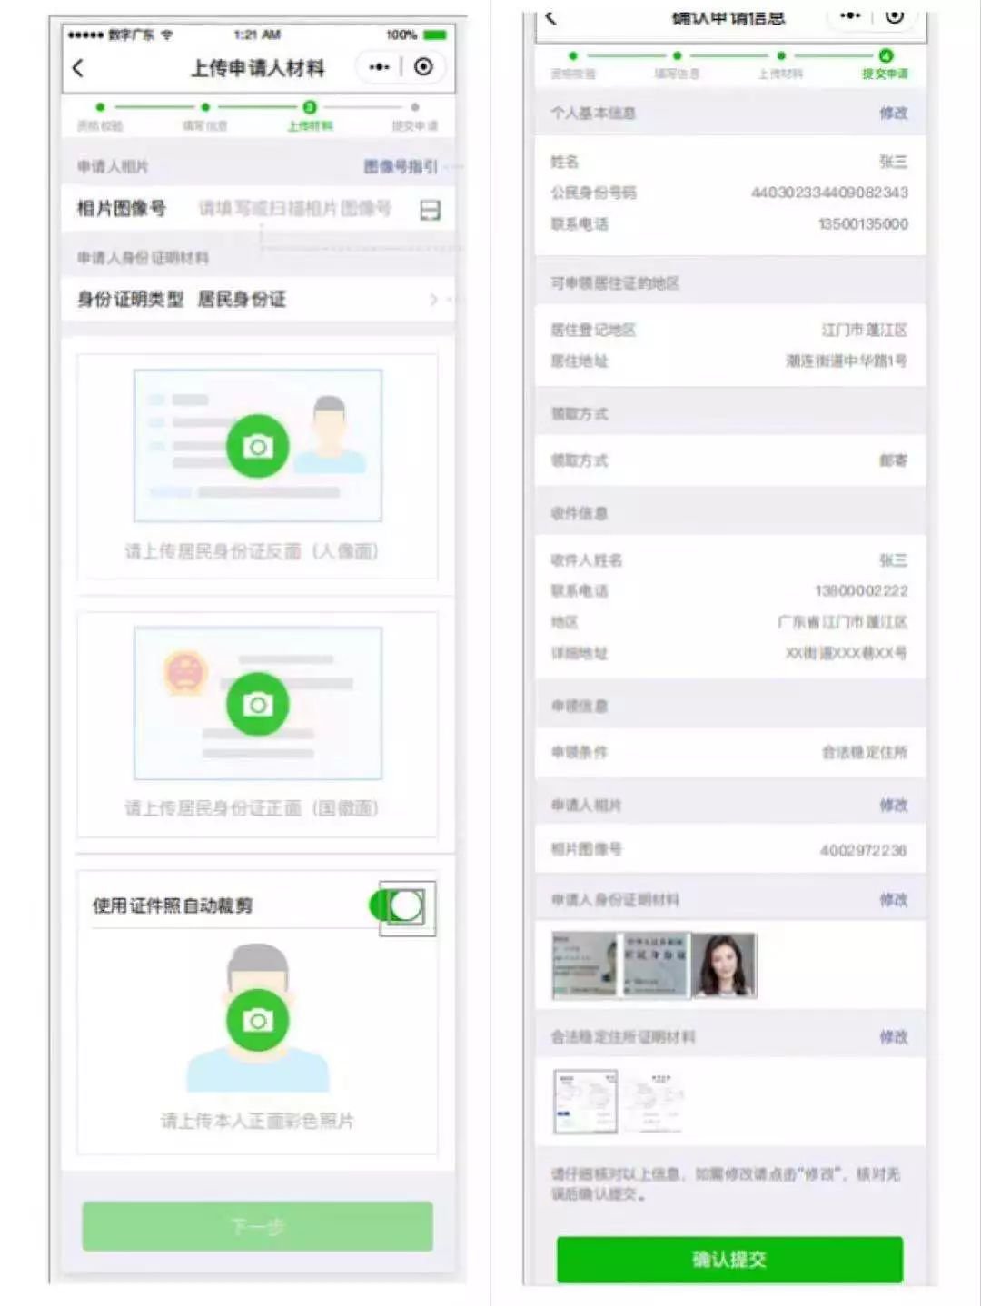Screen dimensions: 981x1306
Task: Tap 请上传本人正面彩色照片 caption
Action: click(x=258, y=1121)
